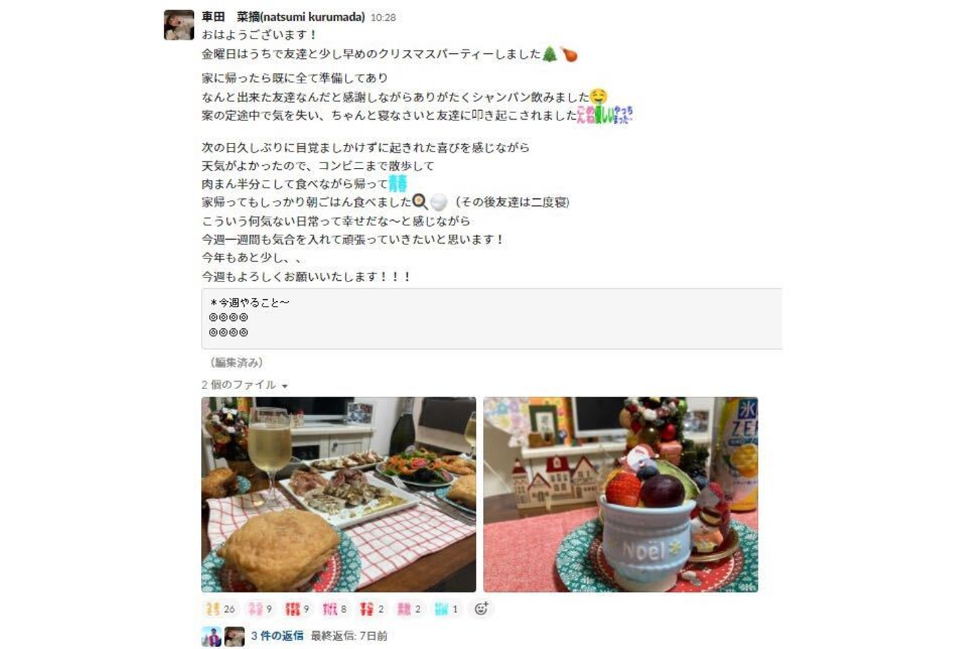This screenshot has height=649, width=974.
Task: Click the second replier avatar in thread
Action: coord(235,636)
